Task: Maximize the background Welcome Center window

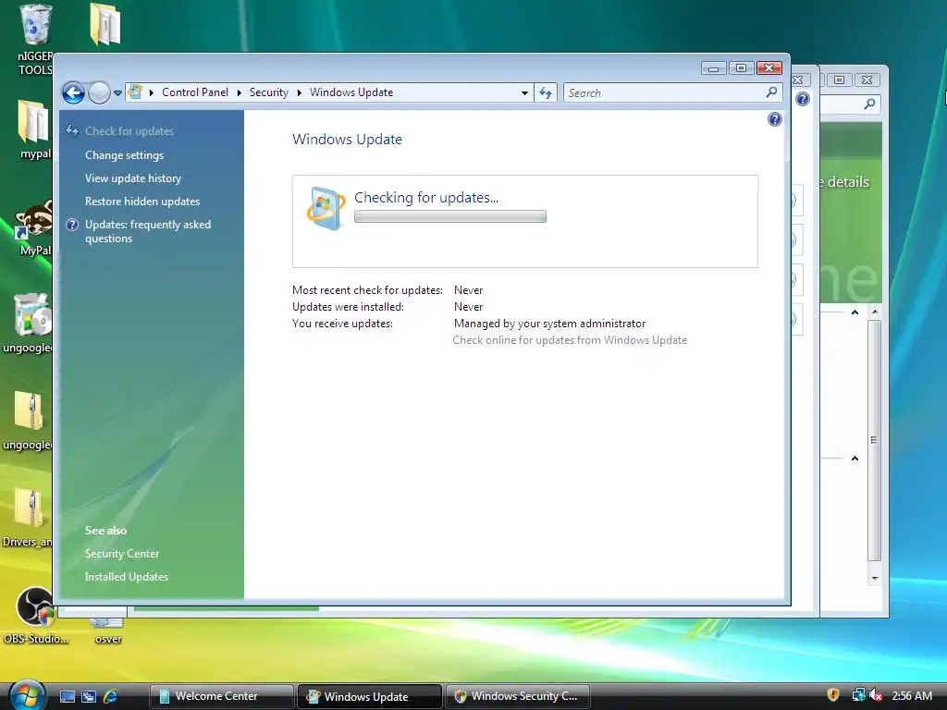Action: tap(839, 80)
